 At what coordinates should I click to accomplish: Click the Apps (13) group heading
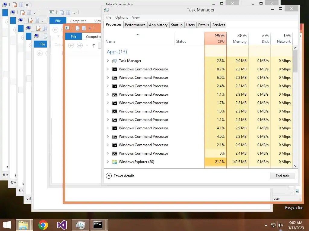tap(117, 52)
